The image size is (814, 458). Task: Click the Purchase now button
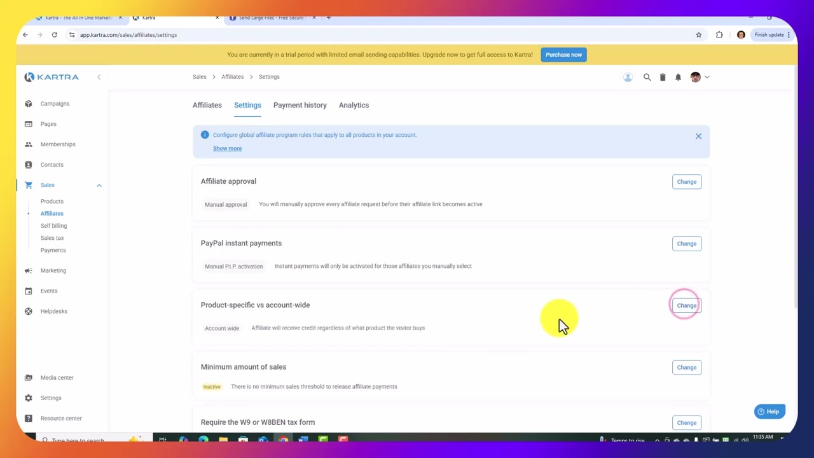[563, 55]
